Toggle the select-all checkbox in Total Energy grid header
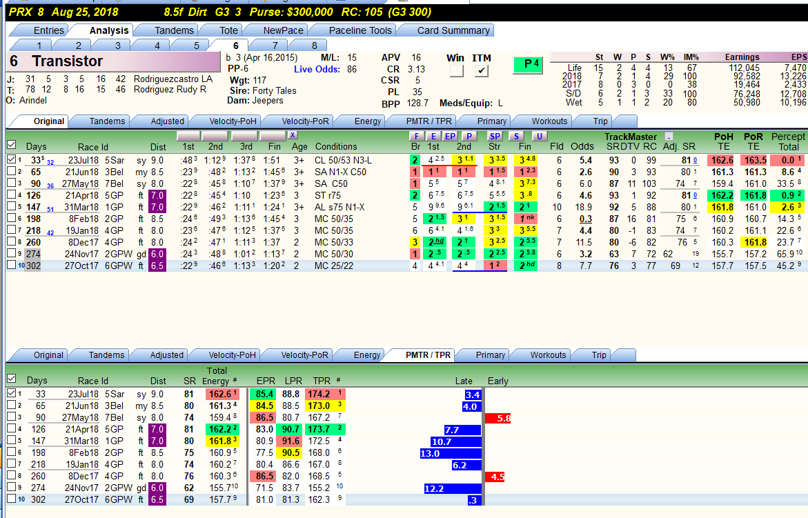Screen dimensions: 808x518 tap(11, 379)
